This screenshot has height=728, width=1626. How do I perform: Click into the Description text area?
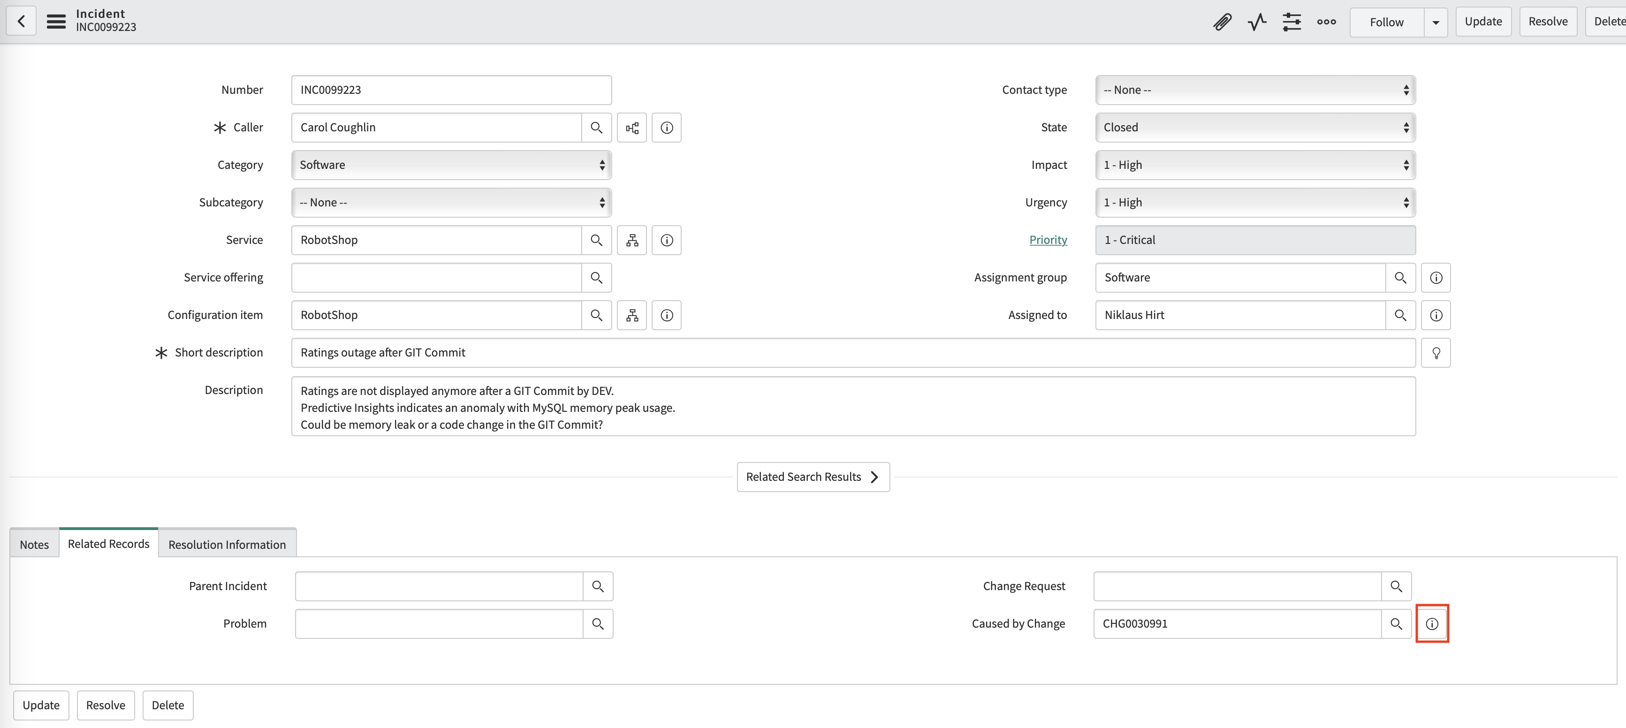(853, 407)
